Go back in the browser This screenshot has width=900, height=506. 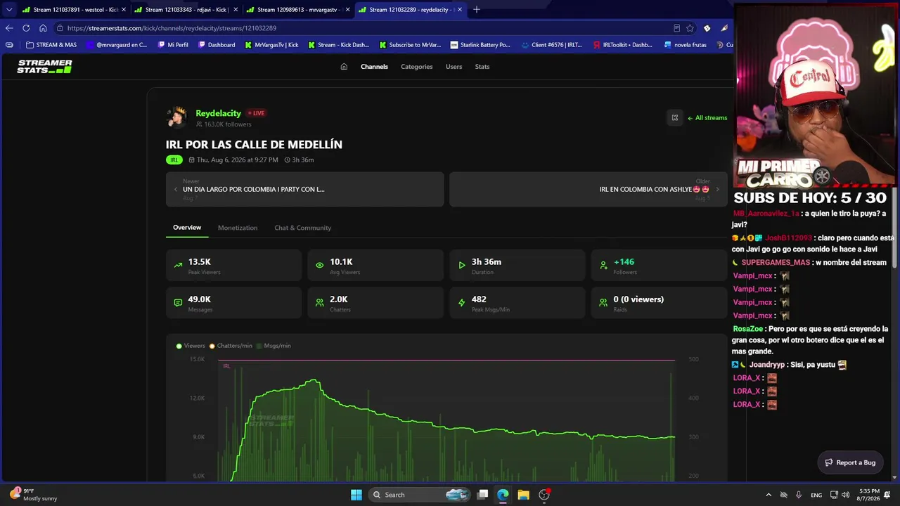point(9,28)
